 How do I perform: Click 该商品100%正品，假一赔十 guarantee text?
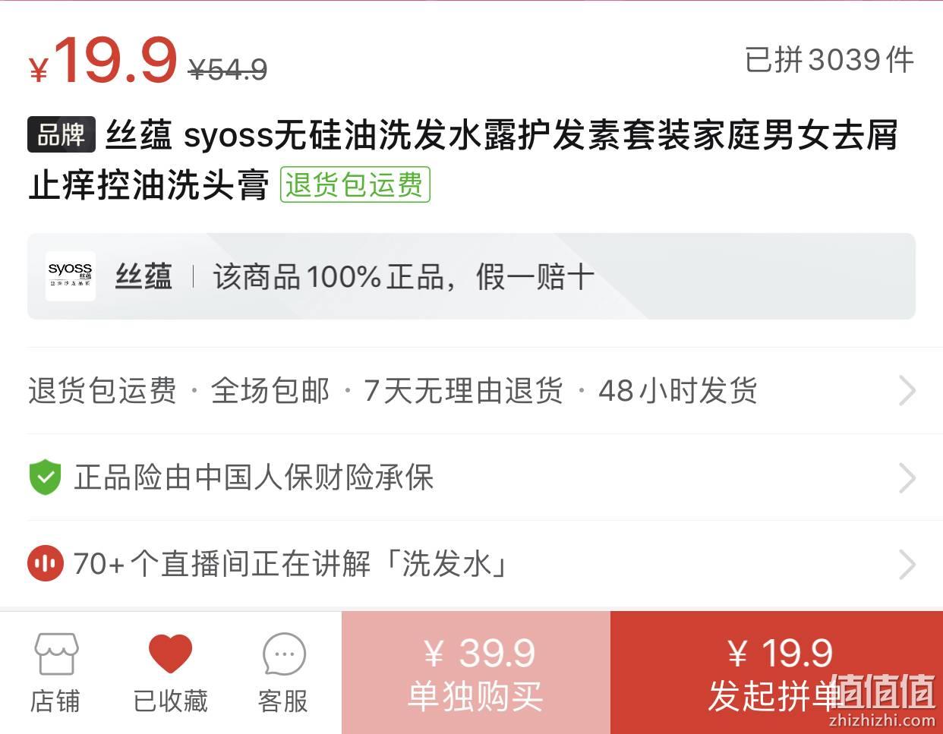[x=403, y=277]
